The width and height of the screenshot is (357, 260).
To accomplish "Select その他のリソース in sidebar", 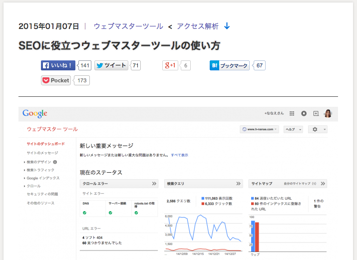I will click(40, 203).
